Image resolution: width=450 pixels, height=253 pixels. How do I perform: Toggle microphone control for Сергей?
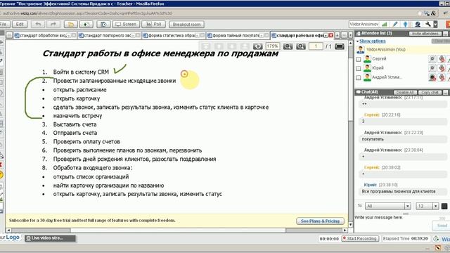[442, 59]
